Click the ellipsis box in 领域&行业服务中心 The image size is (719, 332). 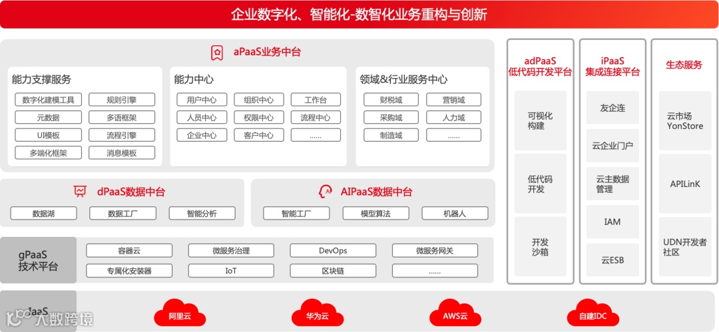tap(453, 135)
